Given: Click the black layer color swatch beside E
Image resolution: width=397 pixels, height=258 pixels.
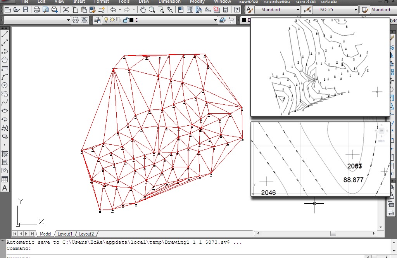Looking at the screenshot, I should (x=131, y=20).
